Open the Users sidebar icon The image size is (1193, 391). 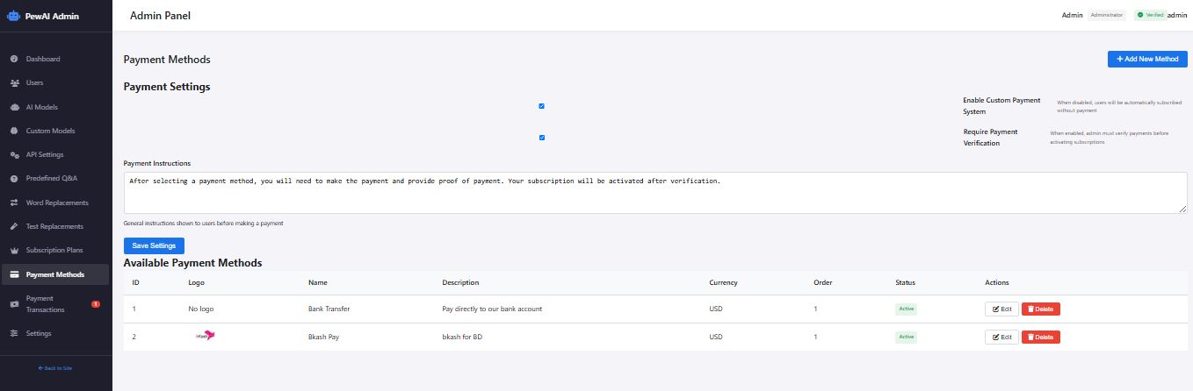[x=14, y=82]
